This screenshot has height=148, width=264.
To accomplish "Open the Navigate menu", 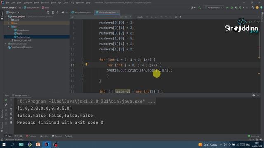I will 28,2.
